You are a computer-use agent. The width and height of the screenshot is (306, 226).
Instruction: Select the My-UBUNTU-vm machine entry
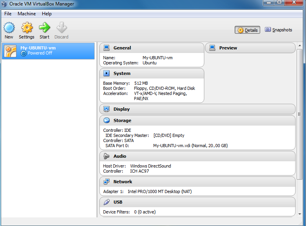tap(48, 51)
